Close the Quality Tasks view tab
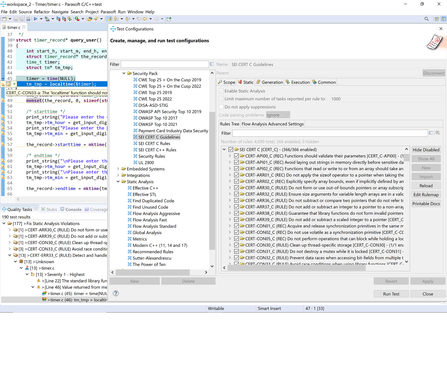 (36, 209)
